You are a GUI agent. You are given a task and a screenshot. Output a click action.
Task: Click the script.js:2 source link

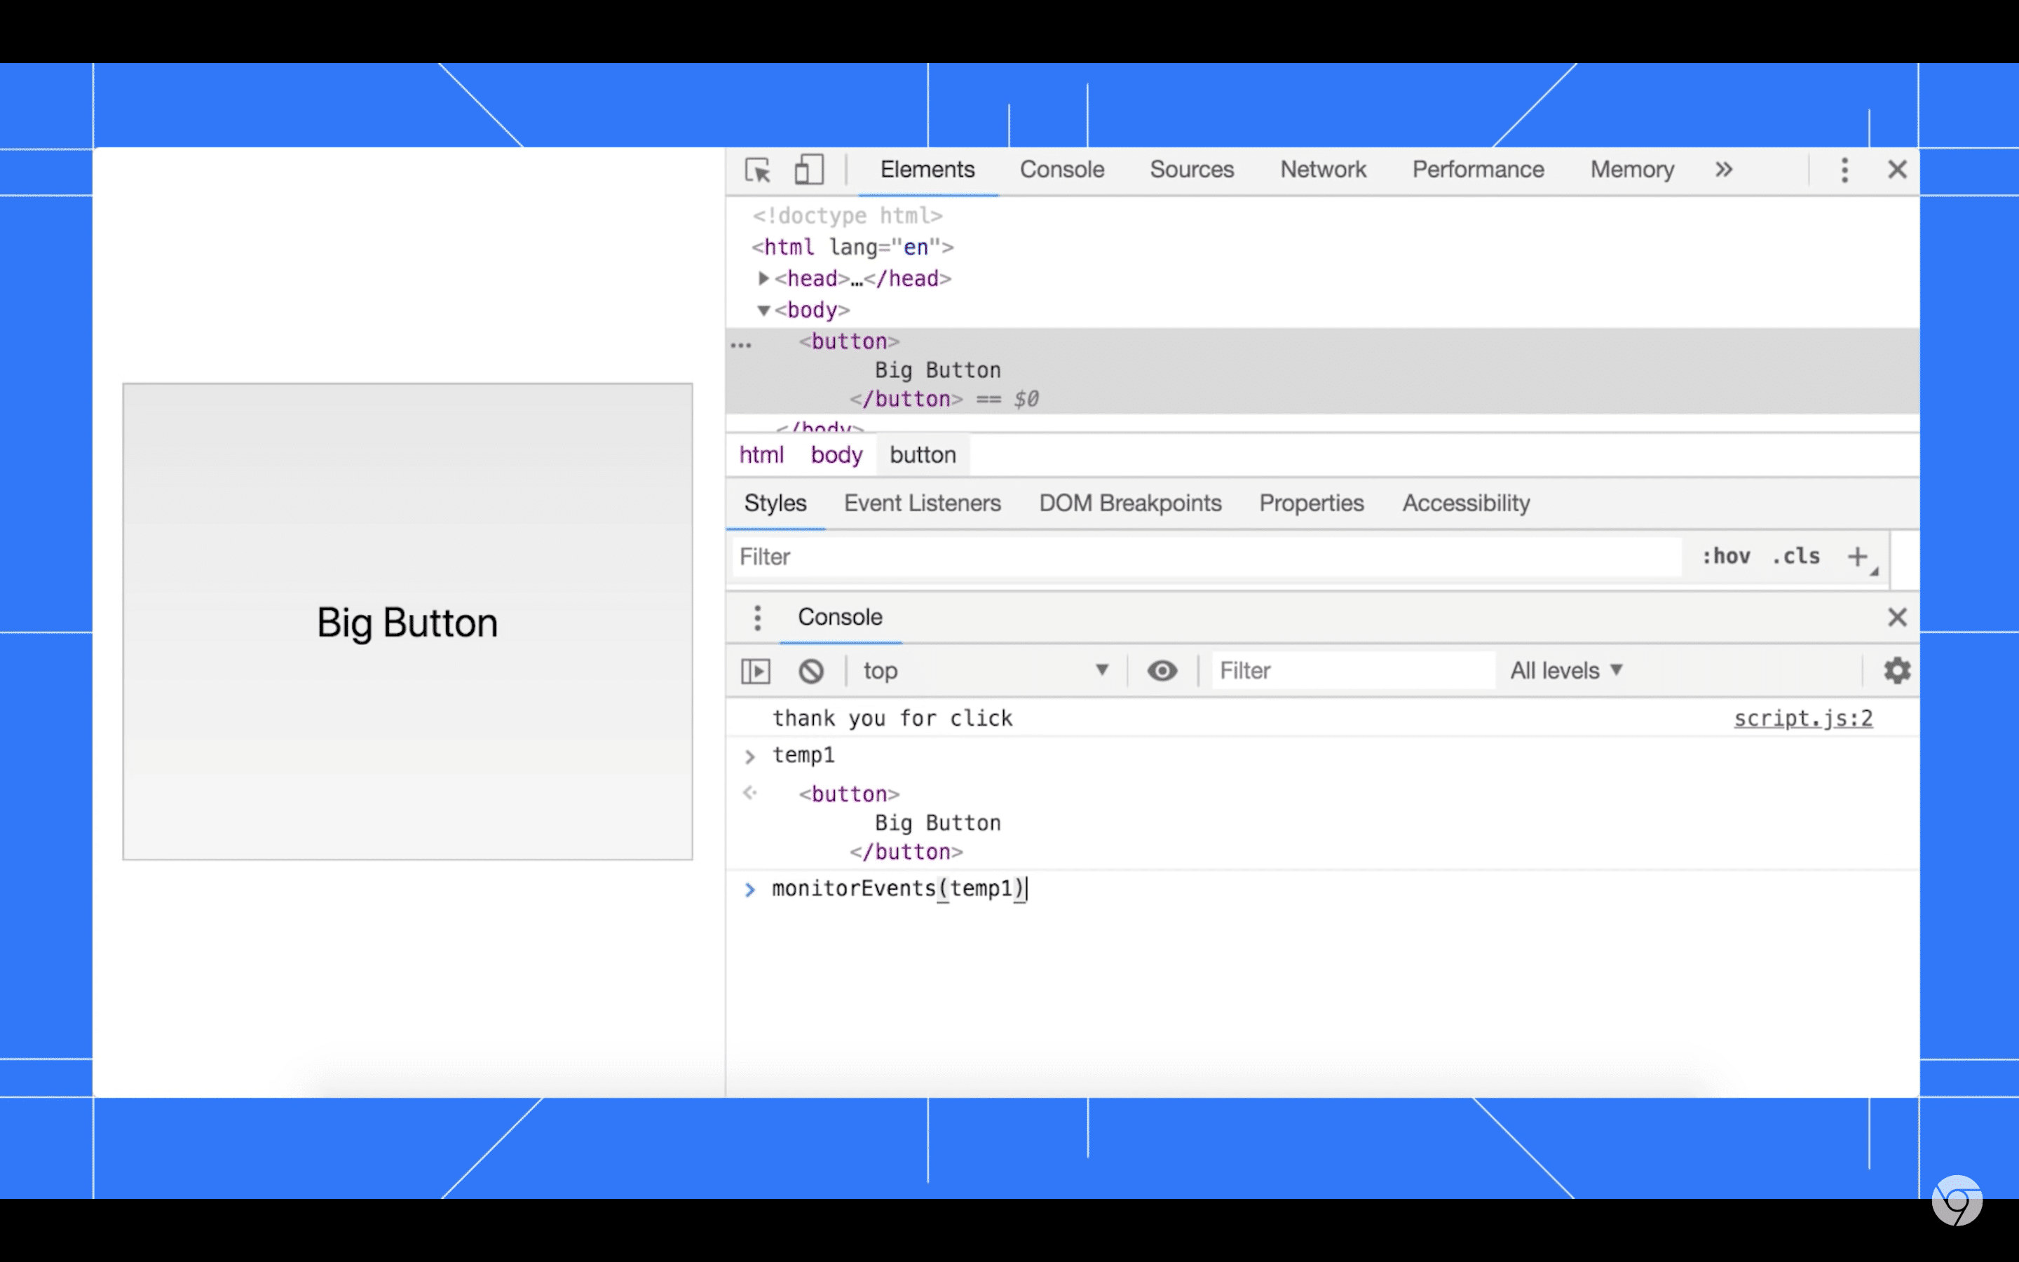point(1804,718)
